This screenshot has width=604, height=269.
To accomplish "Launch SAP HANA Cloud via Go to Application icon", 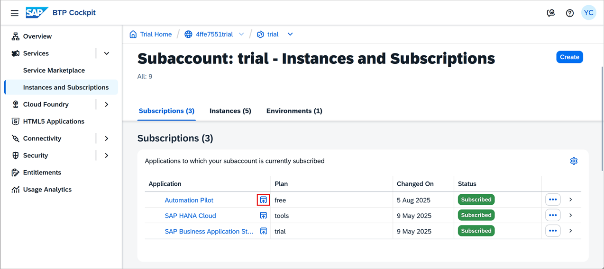I will coord(264,216).
